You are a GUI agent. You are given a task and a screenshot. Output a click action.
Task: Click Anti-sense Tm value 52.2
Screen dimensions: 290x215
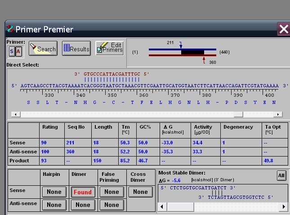coord(125,152)
